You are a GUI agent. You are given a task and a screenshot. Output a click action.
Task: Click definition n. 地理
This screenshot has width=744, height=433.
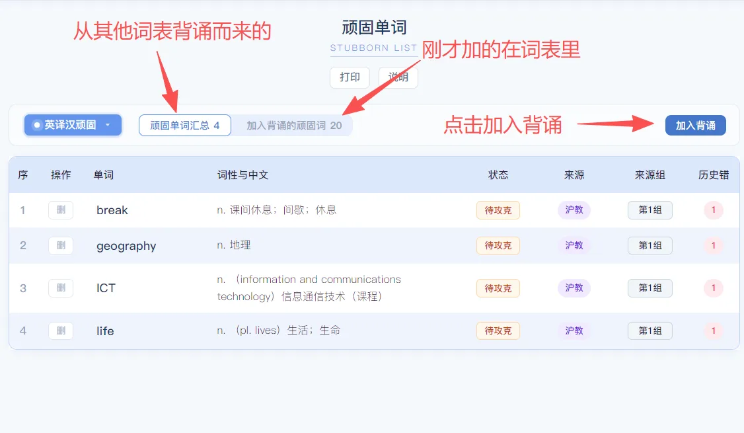(x=234, y=245)
